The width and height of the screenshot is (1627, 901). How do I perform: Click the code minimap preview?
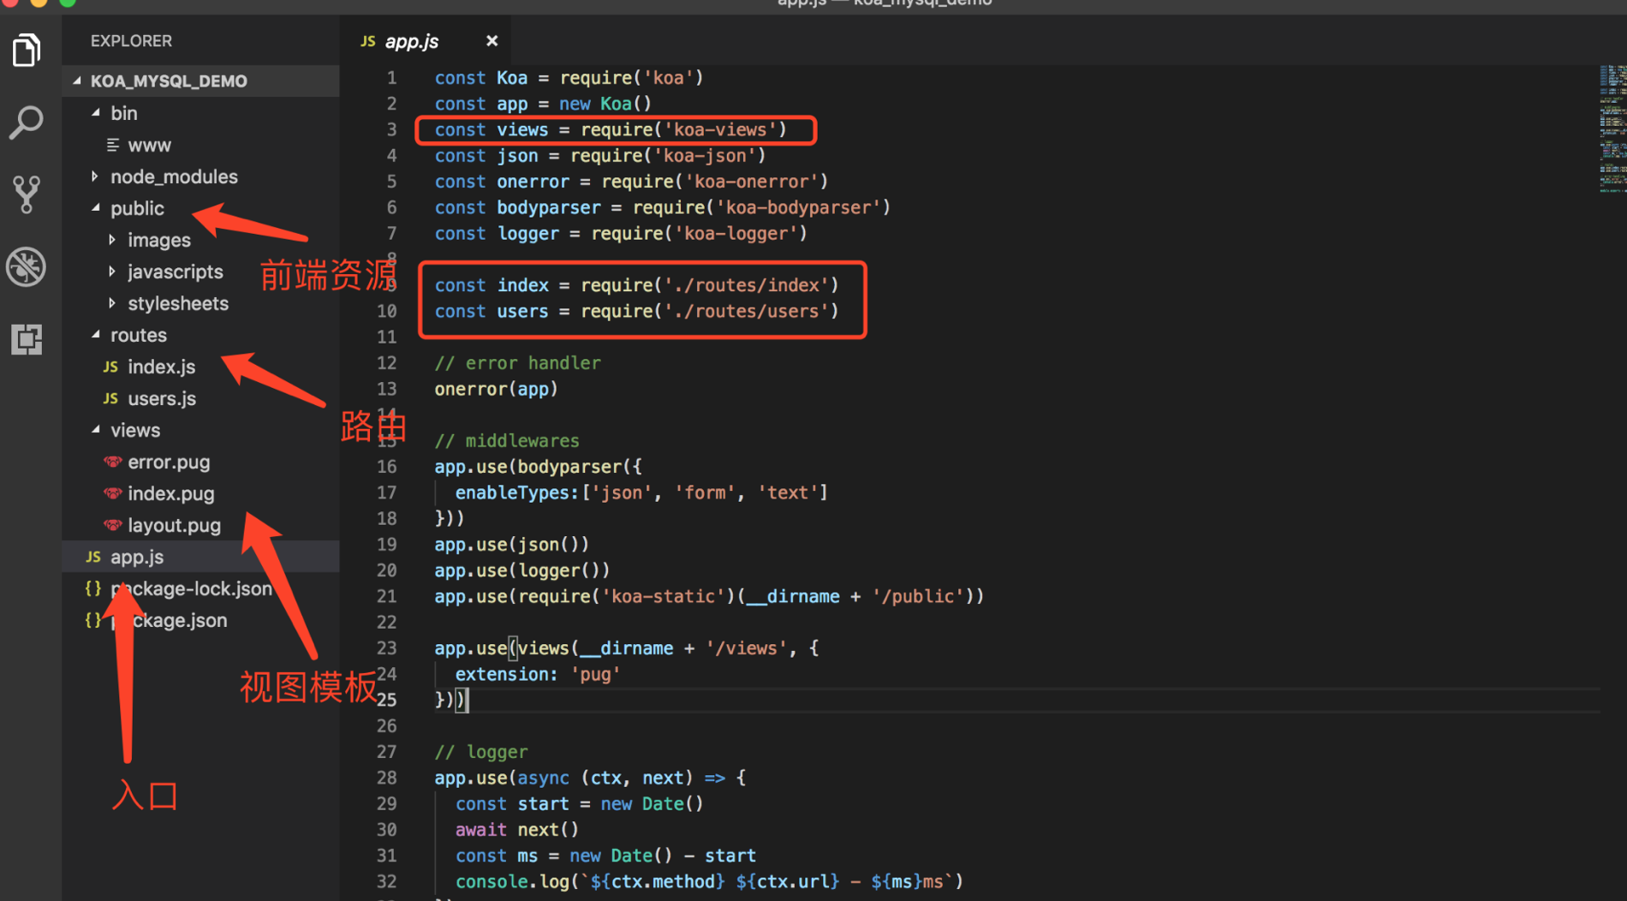(1612, 128)
